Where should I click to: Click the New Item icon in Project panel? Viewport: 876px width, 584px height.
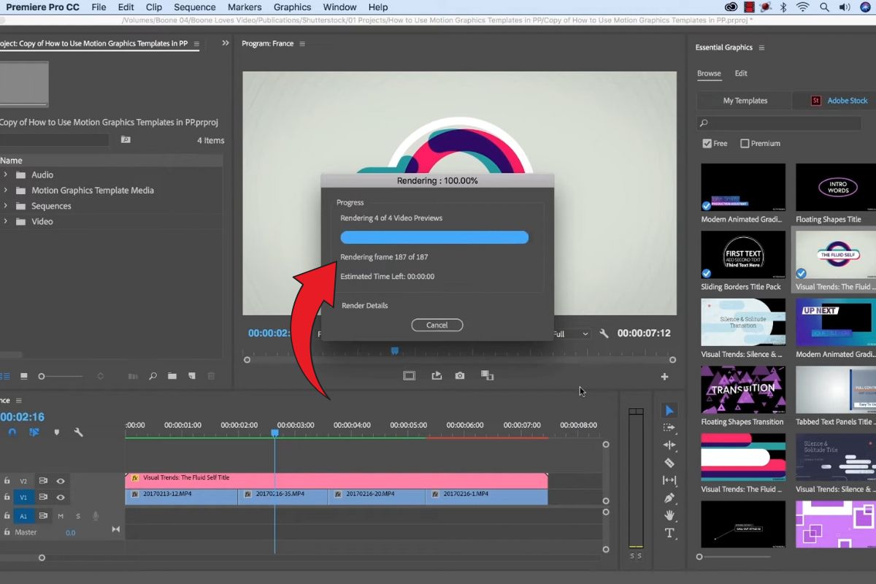pos(192,376)
